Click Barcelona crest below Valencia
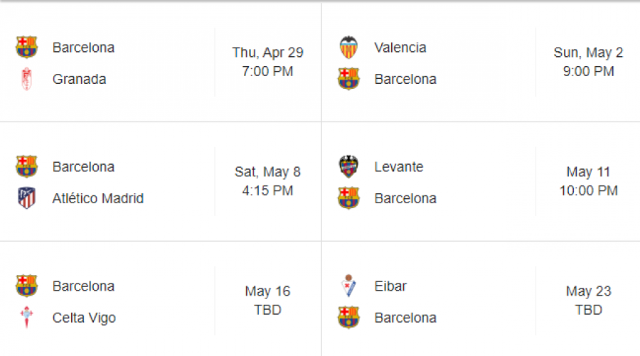 (x=348, y=79)
